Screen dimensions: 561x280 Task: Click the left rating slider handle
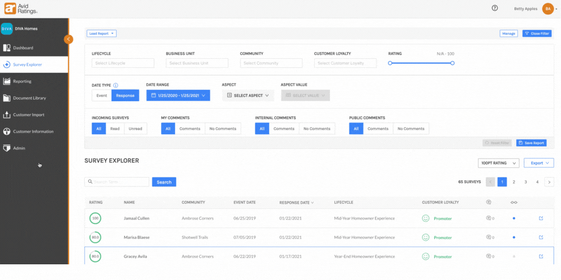(x=390, y=63)
